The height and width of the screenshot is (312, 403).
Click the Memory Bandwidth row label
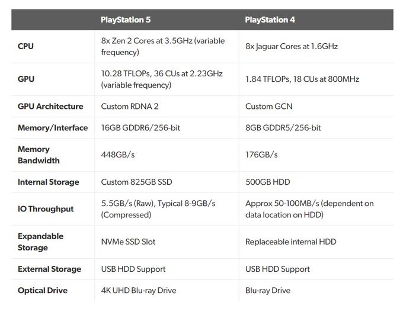(39, 155)
